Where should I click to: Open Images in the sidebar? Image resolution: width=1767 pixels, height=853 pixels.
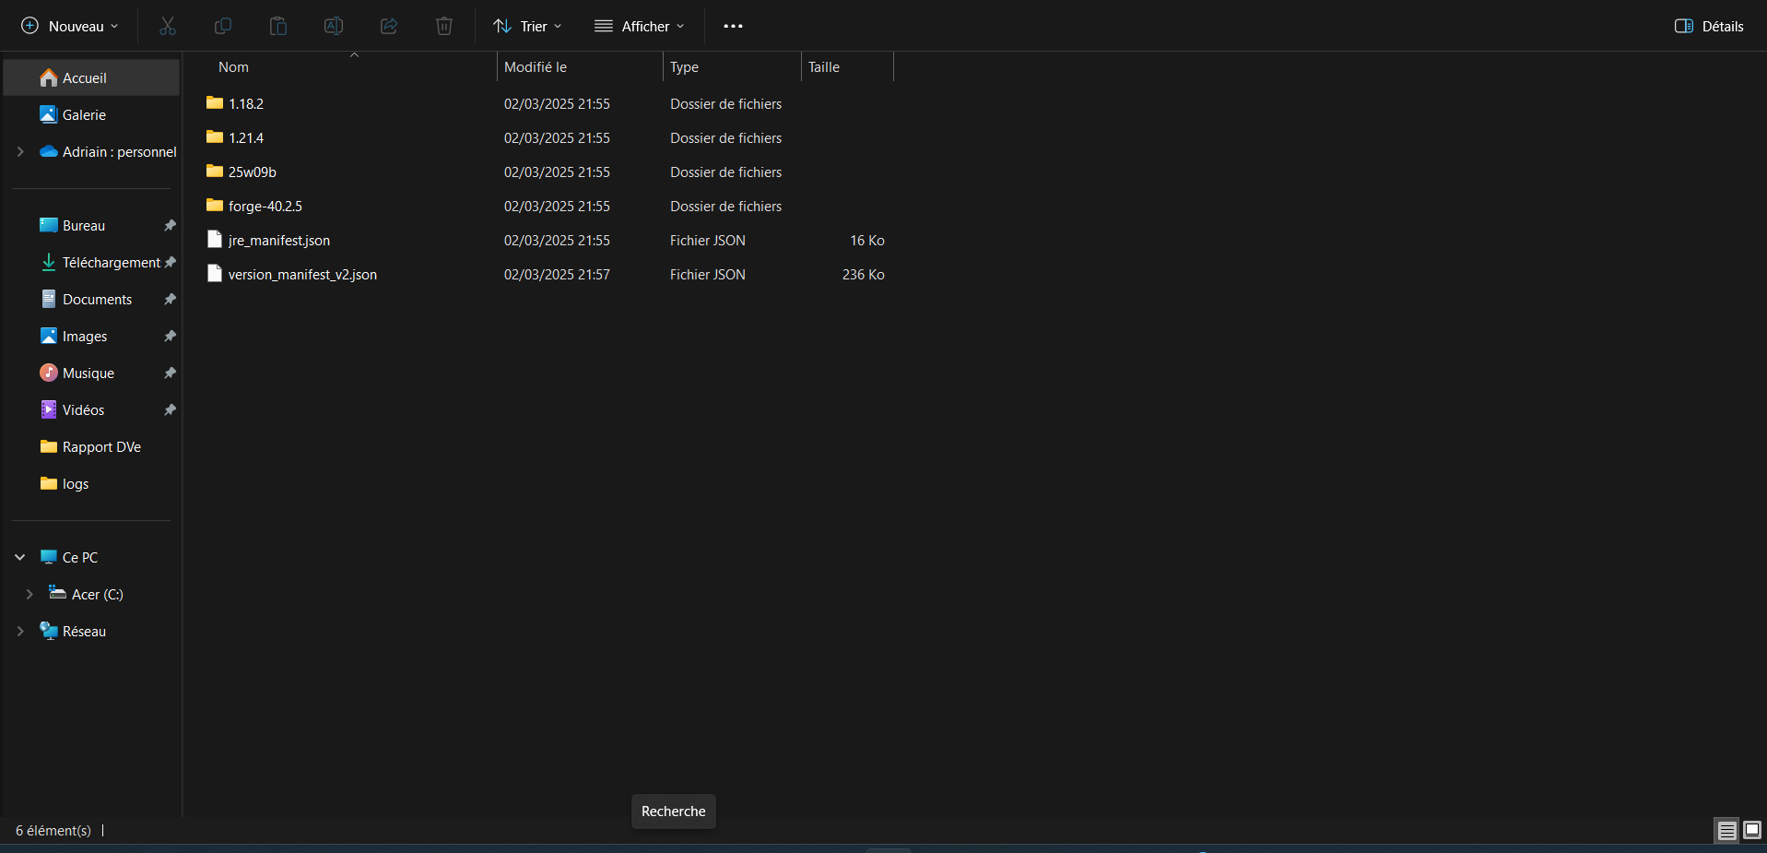click(x=92, y=336)
